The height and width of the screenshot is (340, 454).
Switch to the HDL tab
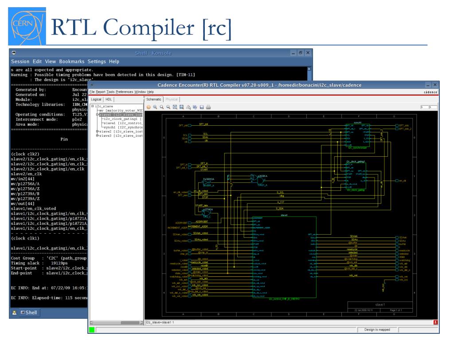[109, 100]
